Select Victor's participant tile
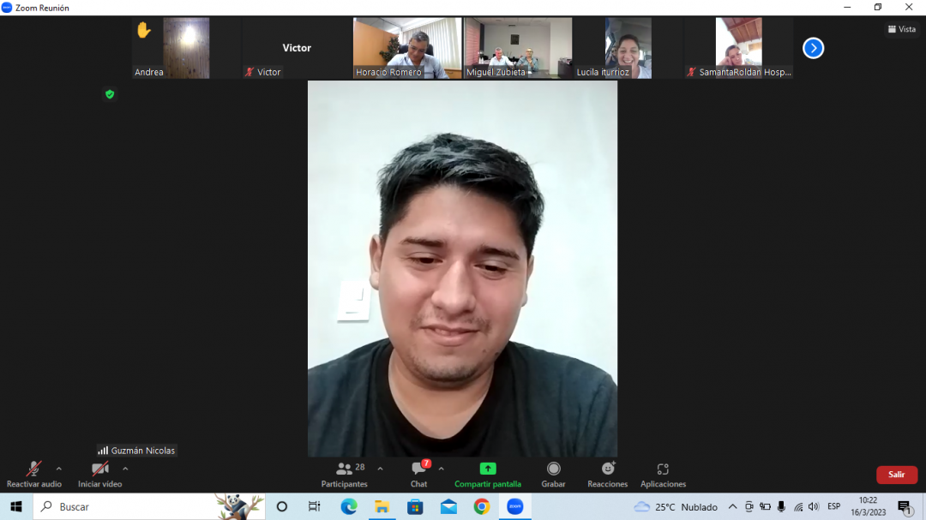The image size is (926, 520). (297, 48)
